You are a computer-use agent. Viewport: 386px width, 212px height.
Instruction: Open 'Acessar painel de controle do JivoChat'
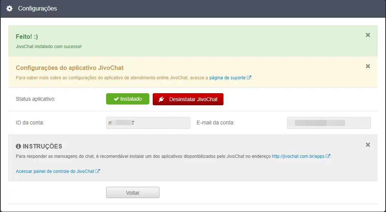point(55,171)
